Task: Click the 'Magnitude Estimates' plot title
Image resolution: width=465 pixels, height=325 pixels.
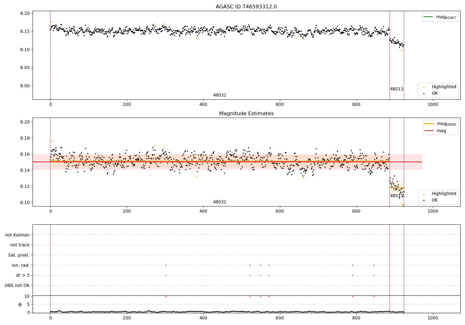Action: point(246,114)
